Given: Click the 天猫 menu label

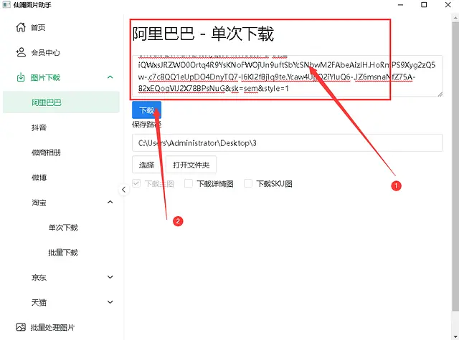Looking at the screenshot, I should (39, 303).
